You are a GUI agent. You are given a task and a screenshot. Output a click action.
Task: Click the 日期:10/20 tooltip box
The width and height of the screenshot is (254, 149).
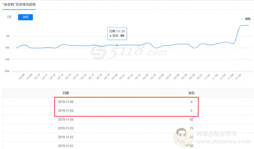(117, 33)
